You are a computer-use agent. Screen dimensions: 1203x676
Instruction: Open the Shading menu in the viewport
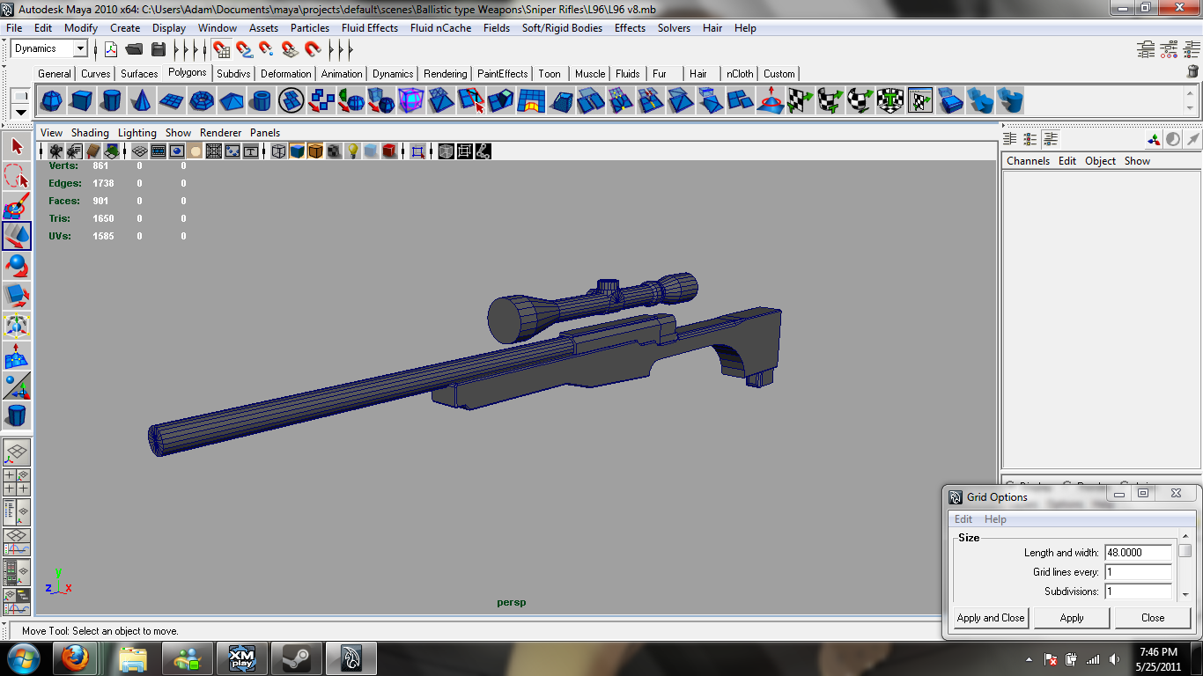(91, 133)
